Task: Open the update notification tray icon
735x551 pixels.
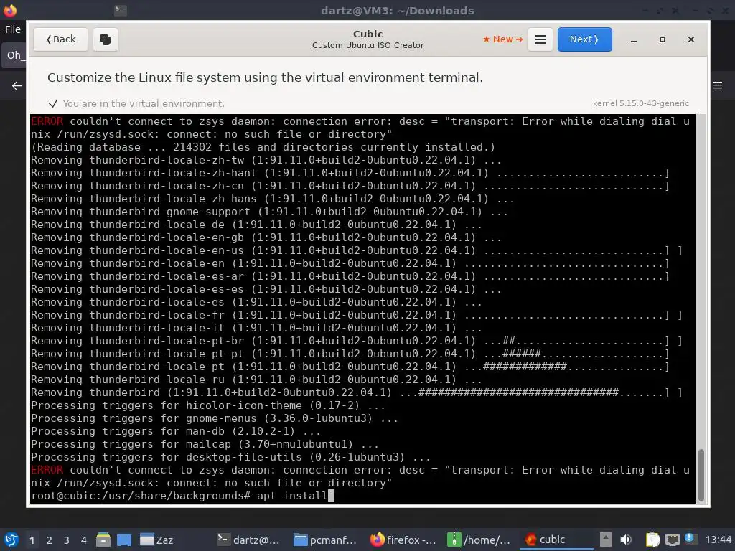Action: pyautogui.click(x=690, y=539)
